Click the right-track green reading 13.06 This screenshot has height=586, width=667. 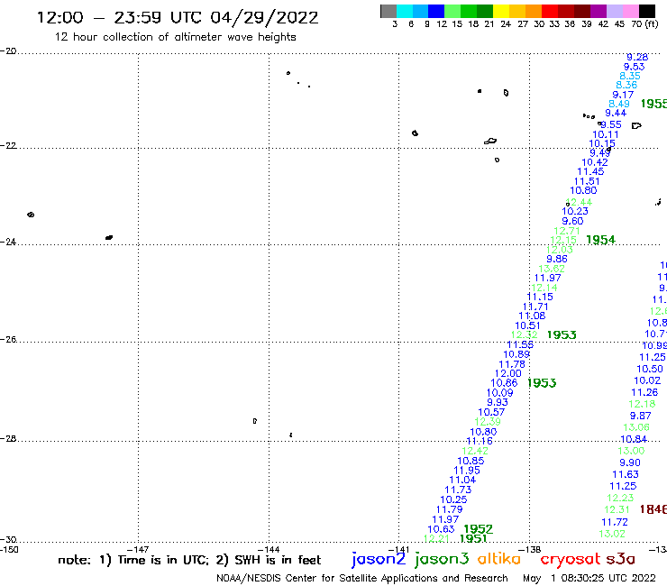coord(636,427)
